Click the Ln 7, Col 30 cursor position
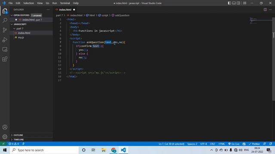 [171, 144]
